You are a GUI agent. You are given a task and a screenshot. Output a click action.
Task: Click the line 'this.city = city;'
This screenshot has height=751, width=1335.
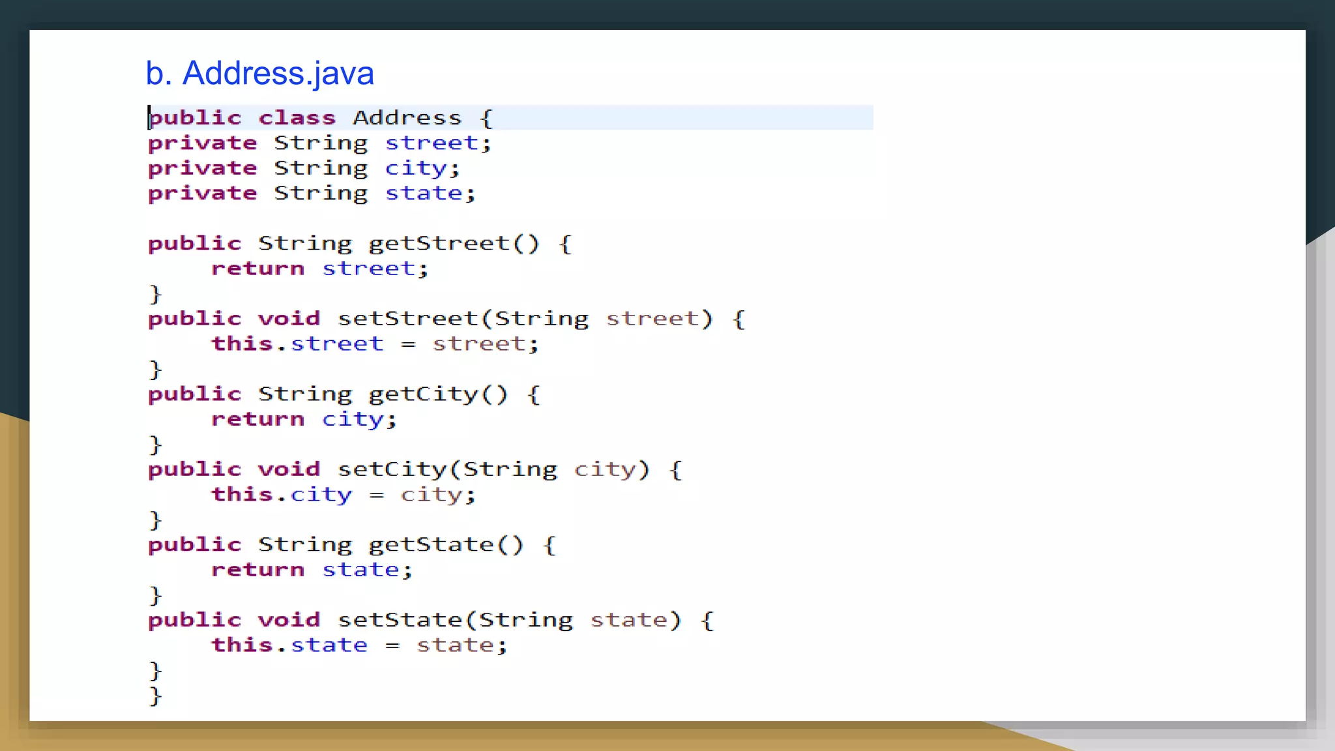pos(344,495)
